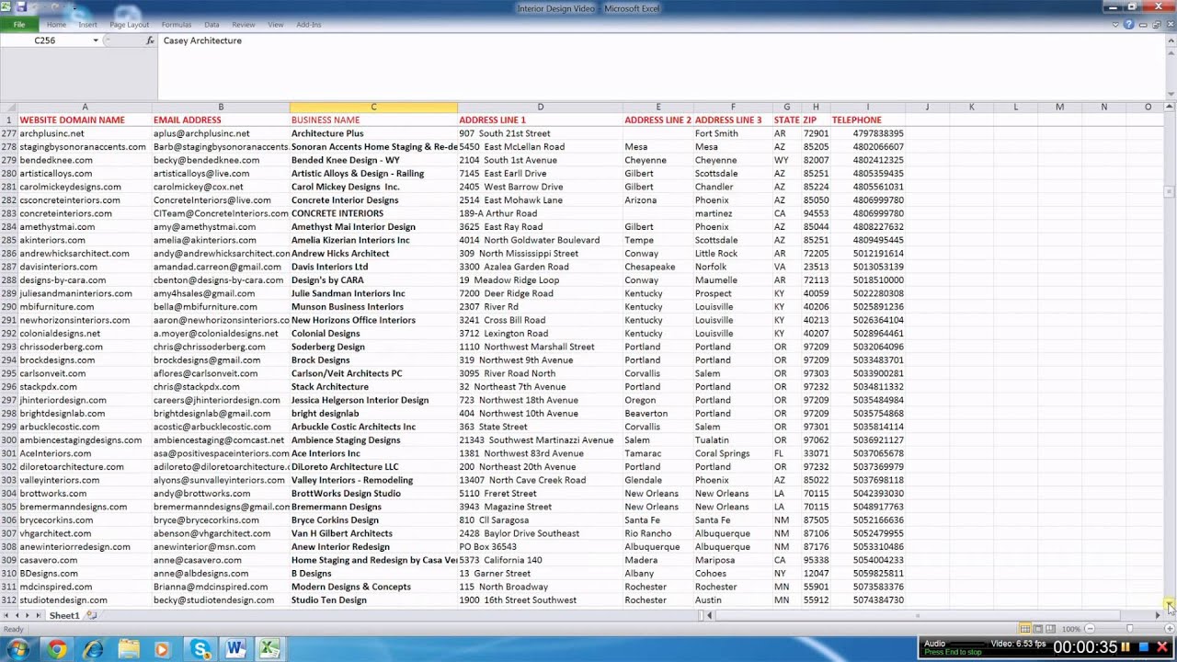1177x662 pixels.
Task: Select the cell Architecture Plus
Action: coord(373,133)
